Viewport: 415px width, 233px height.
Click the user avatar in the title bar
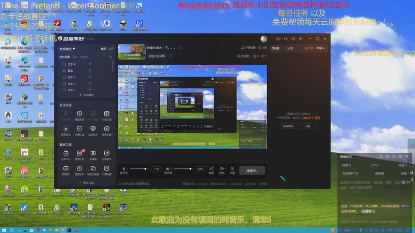(x=264, y=39)
